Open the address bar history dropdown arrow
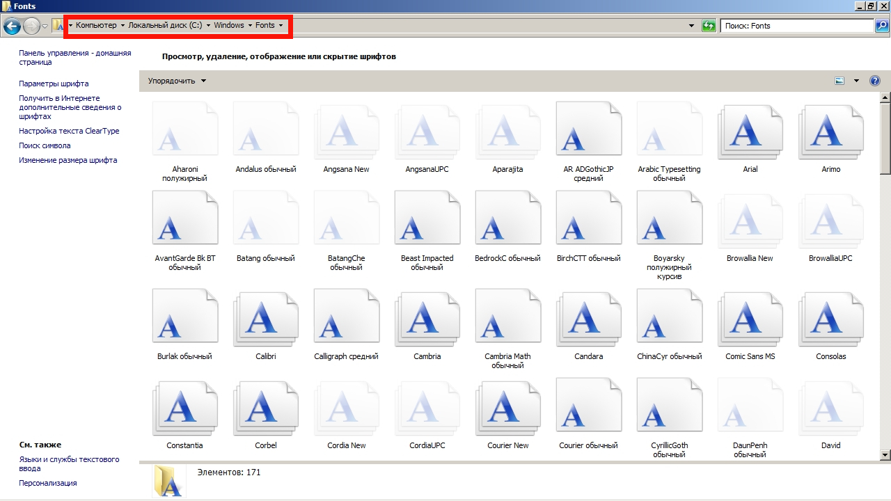The height and width of the screenshot is (501, 891). coord(691,26)
